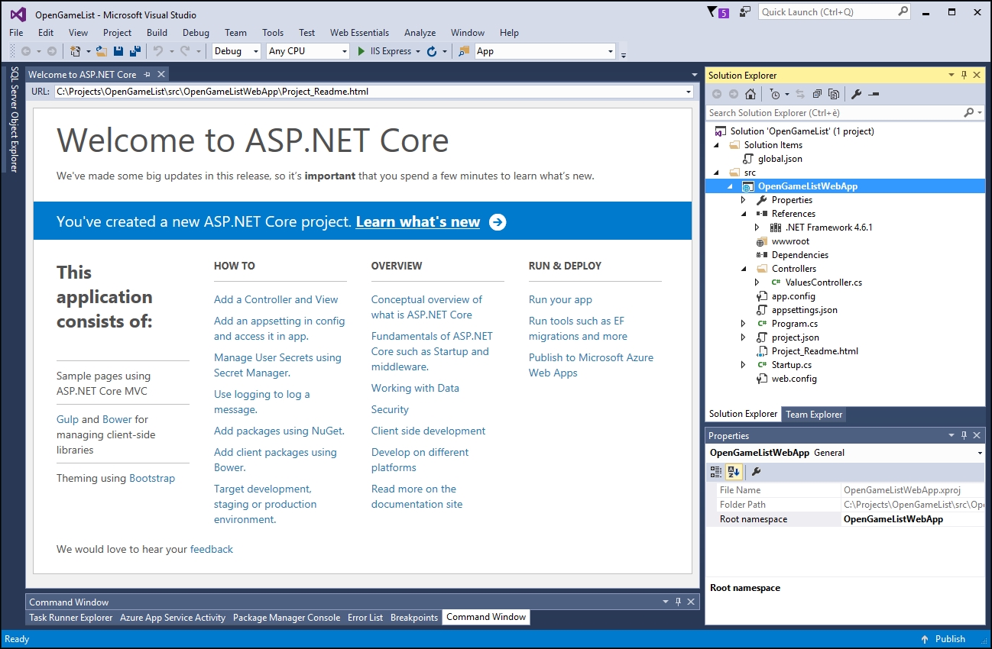The width and height of the screenshot is (992, 649).
Task: Click the Undo arrow in the toolbar
Action: pos(158,51)
